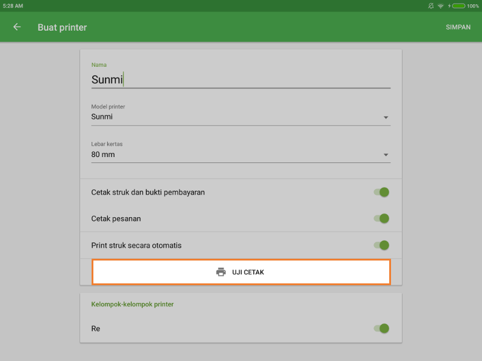This screenshot has width=482, height=361.
Task: Toggle Cetak struk dan bukti pembayaran
Action: pos(381,192)
